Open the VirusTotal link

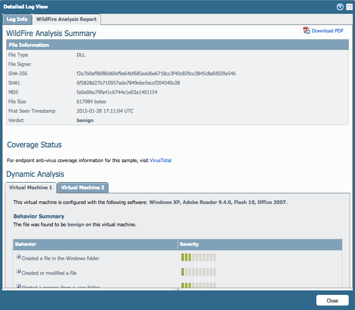click(160, 160)
